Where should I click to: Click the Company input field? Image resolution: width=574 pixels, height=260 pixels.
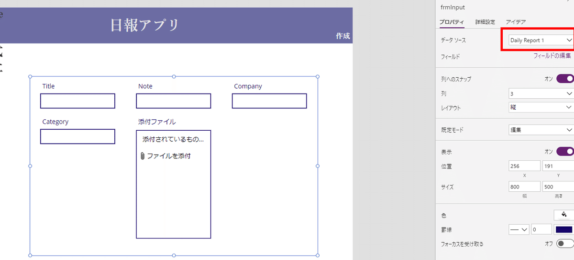pos(269,101)
